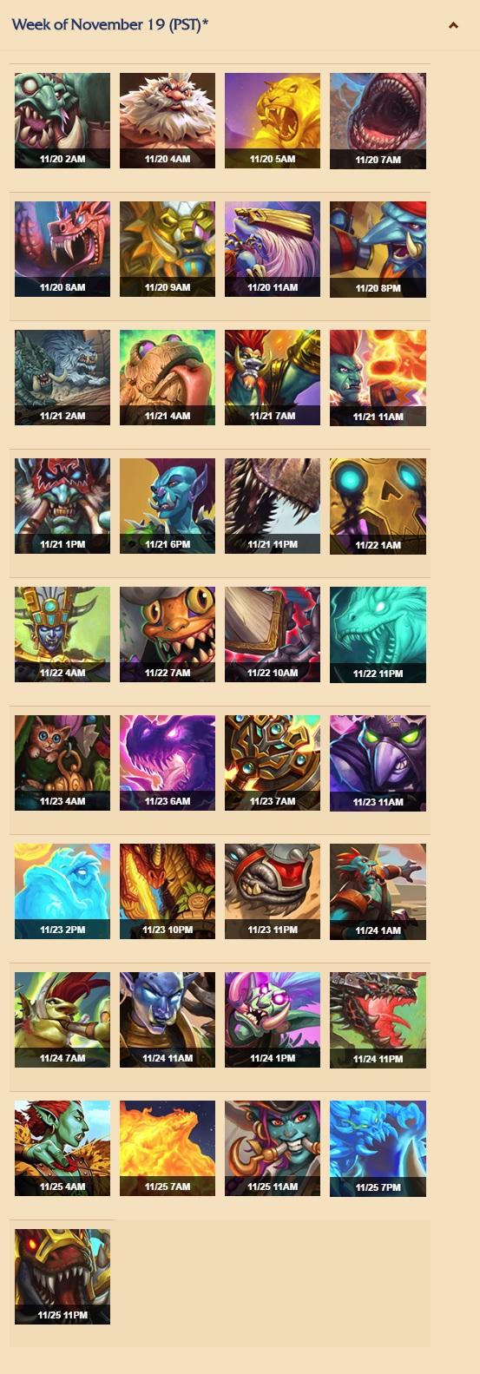Select the 11/23 2PM blue spirit card

coord(62,891)
